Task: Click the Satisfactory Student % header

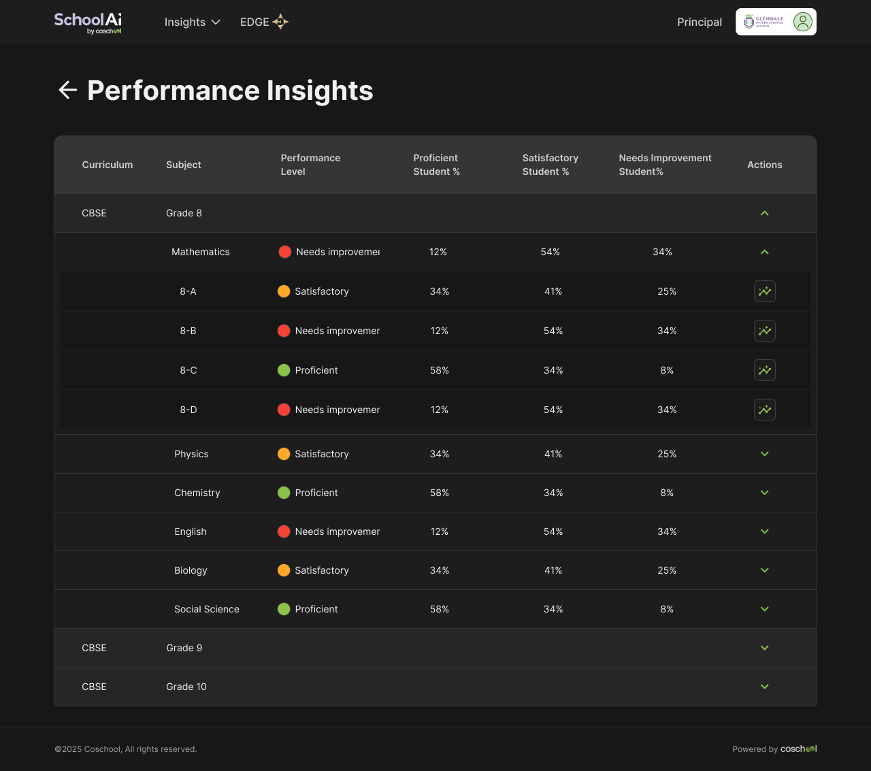Action: (x=550, y=165)
